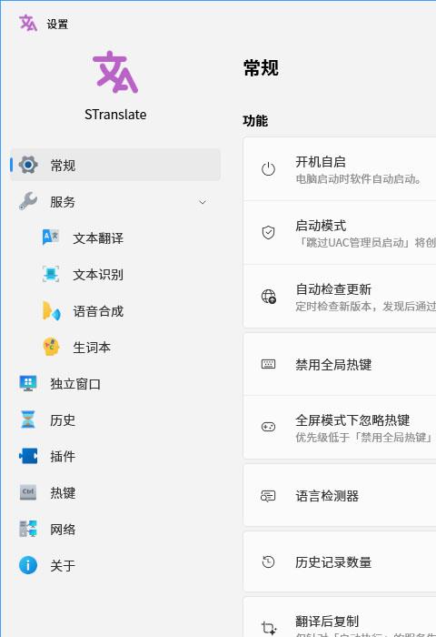This screenshot has height=637, width=436.
Task: Click the 文本翻译 translate icon
Action: pos(51,238)
